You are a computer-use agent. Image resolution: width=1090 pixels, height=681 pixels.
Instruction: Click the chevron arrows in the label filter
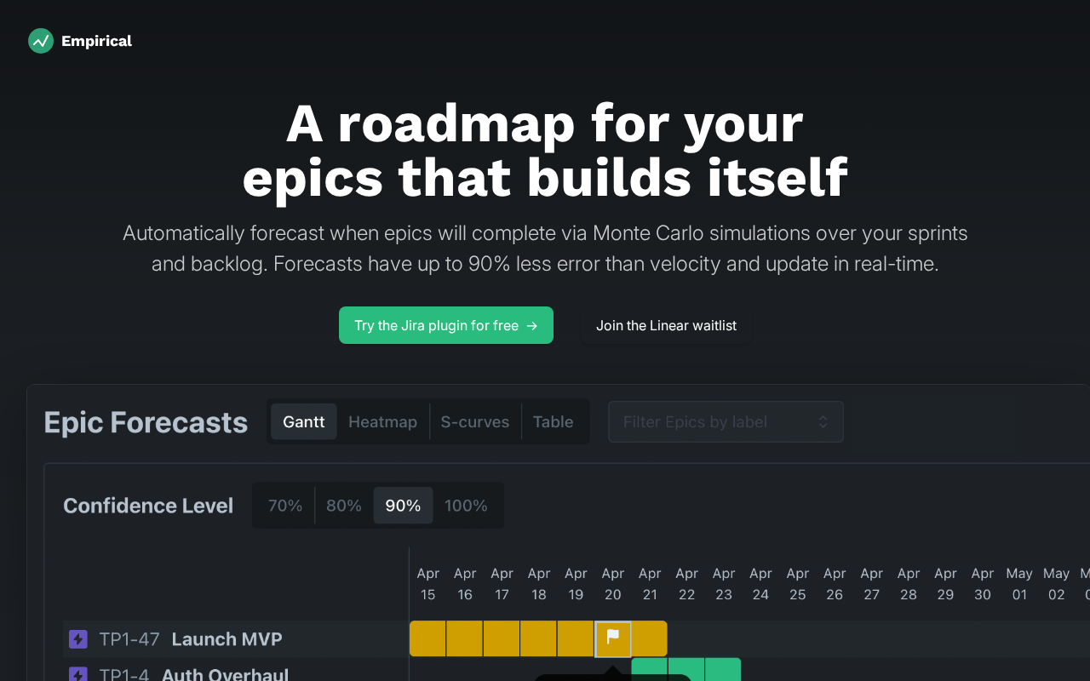pos(823,422)
